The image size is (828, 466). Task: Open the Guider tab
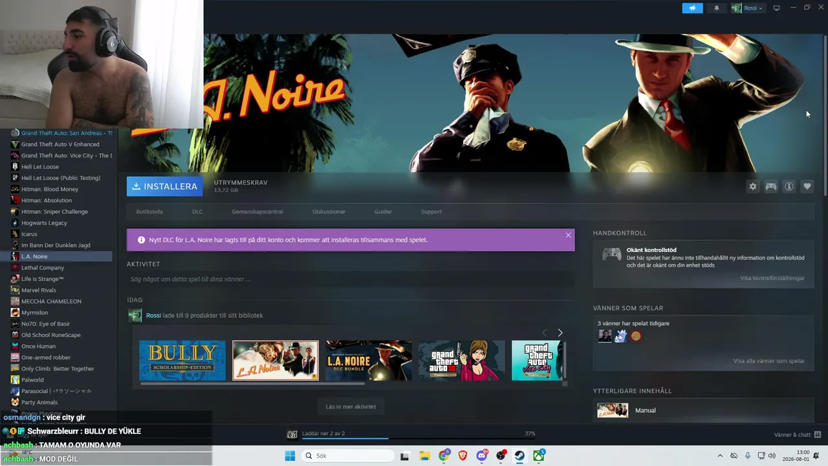(x=383, y=212)
